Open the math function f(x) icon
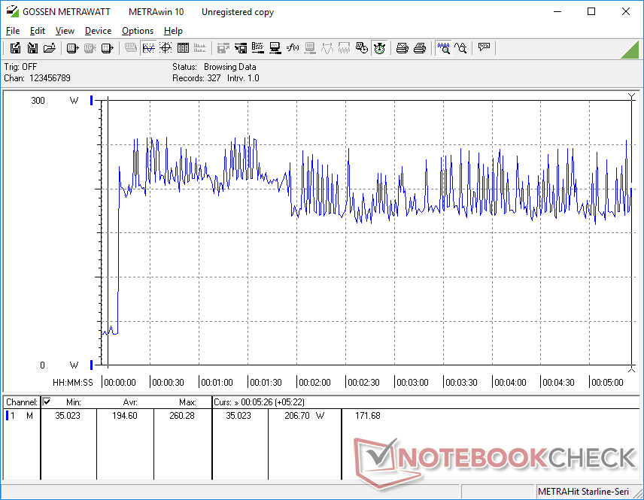The image size is (644, 500). point(293,48)
